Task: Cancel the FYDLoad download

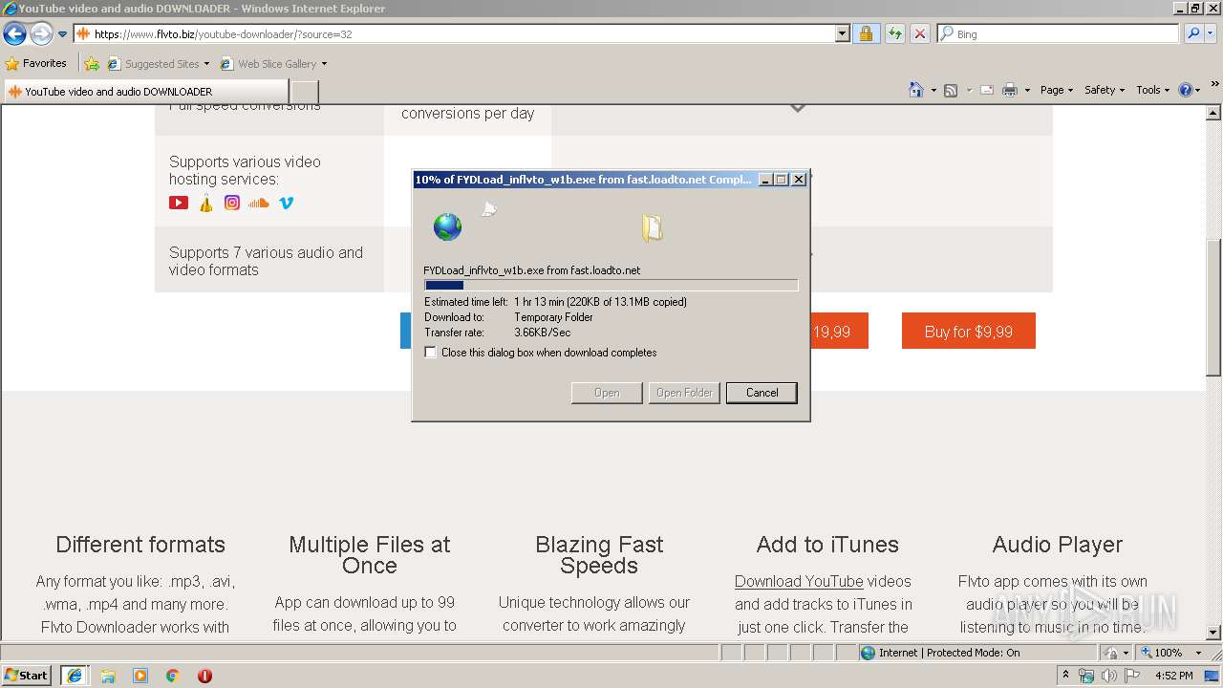Action: point(762,393)
